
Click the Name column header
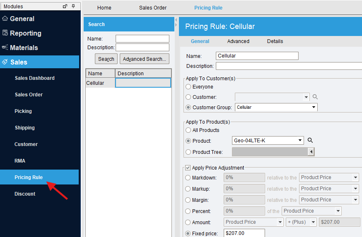(100, 73)
